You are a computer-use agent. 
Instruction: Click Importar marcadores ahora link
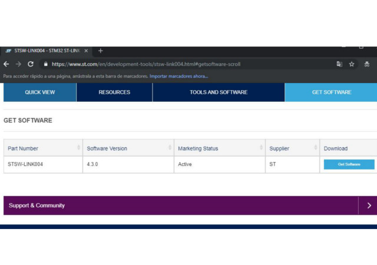(x=178, y=76)
